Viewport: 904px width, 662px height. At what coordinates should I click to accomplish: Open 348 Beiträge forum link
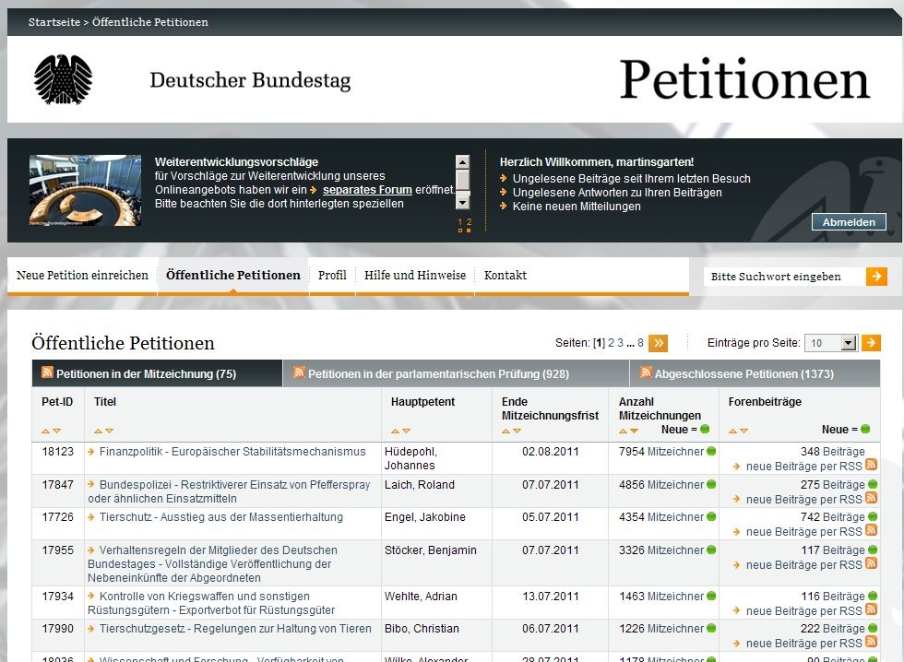point(832,452)
